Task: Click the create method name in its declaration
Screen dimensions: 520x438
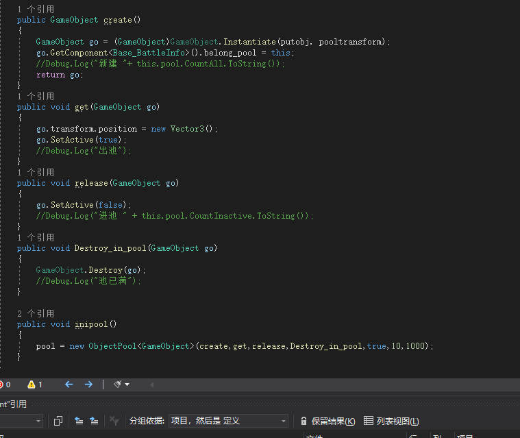Action: [118, 21]
